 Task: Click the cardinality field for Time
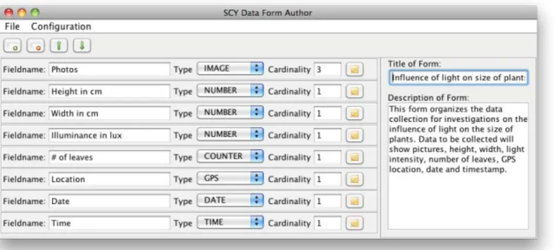[x=328, y=223]
